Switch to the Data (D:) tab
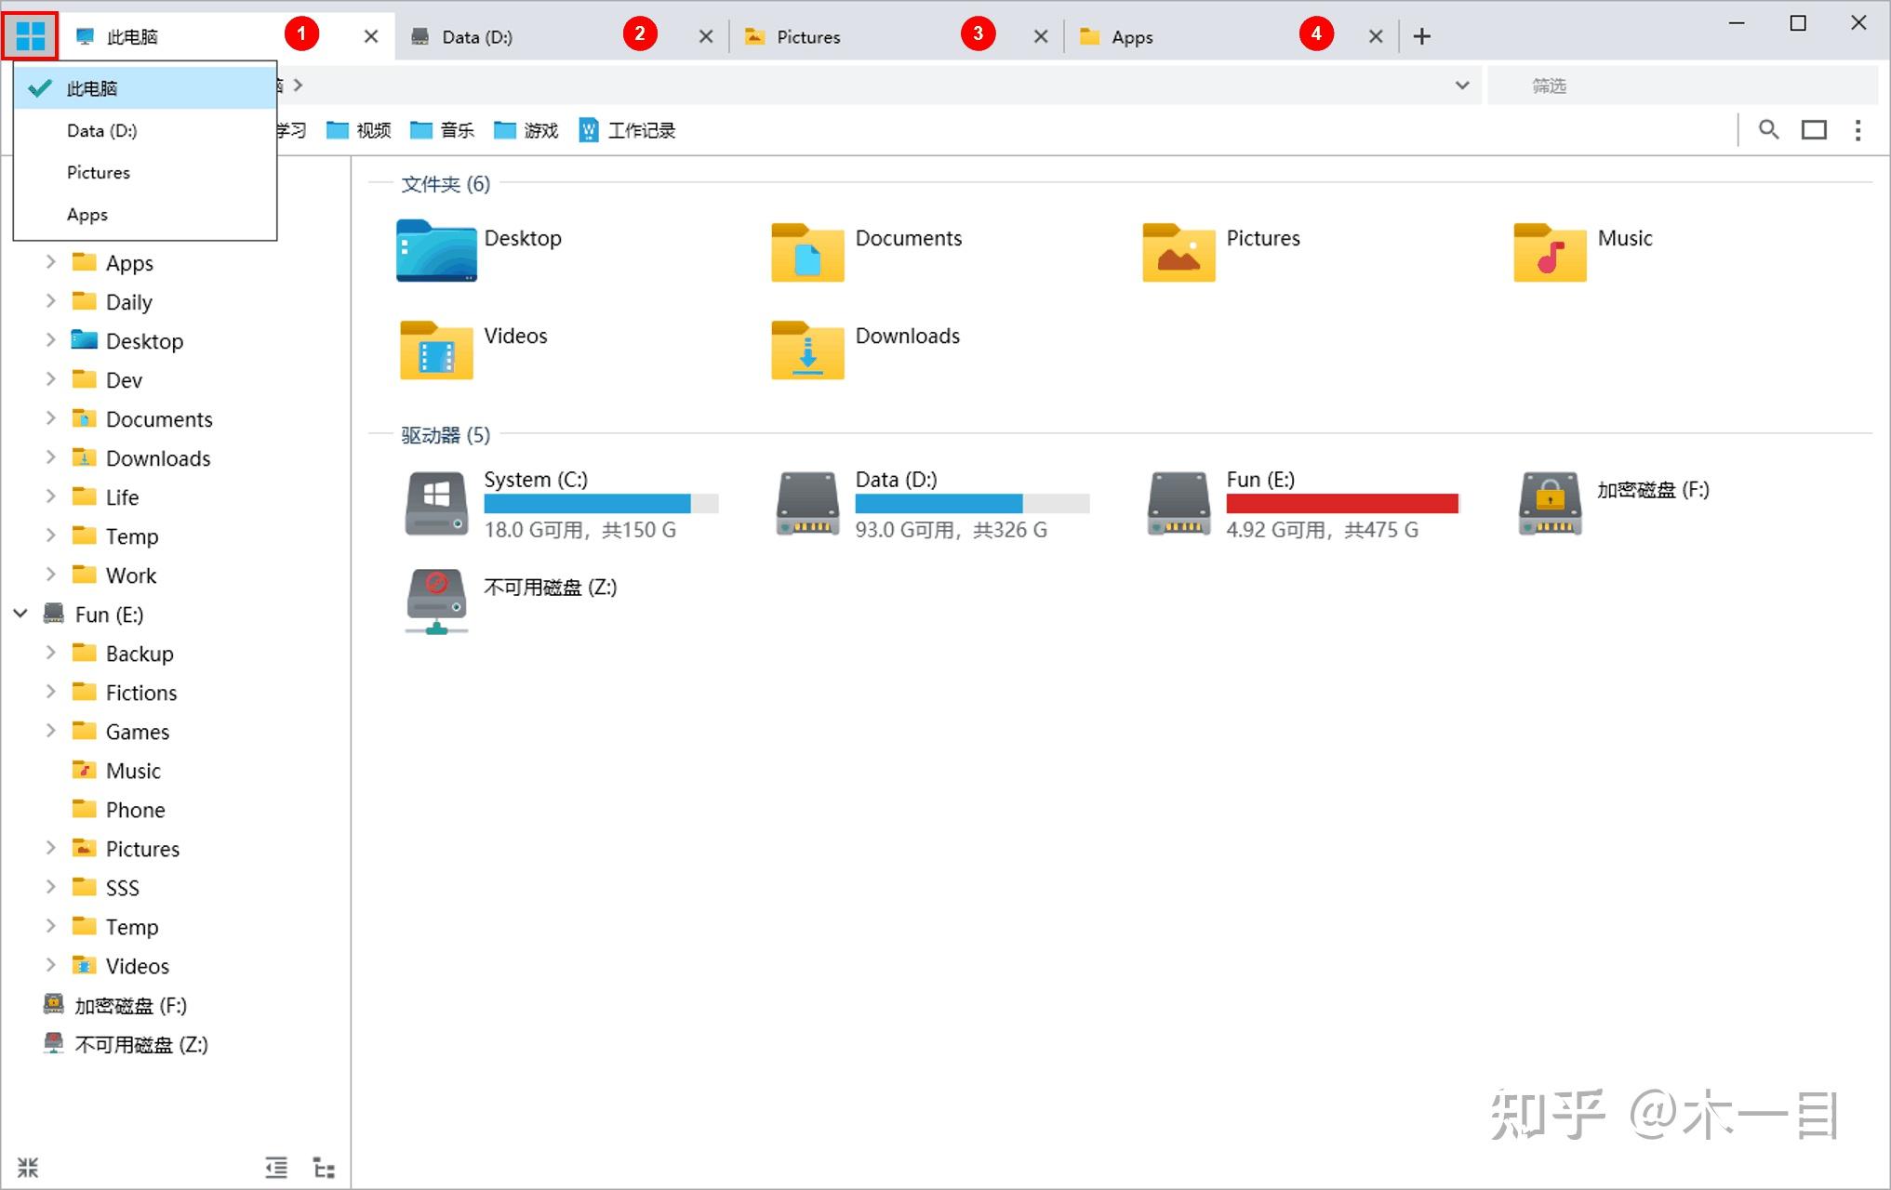 562,36
